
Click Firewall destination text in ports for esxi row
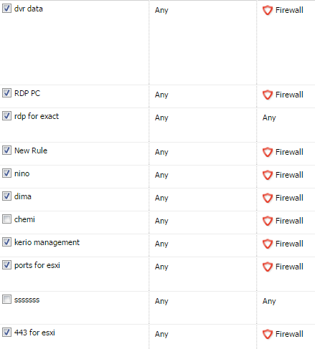coord(289,267)
